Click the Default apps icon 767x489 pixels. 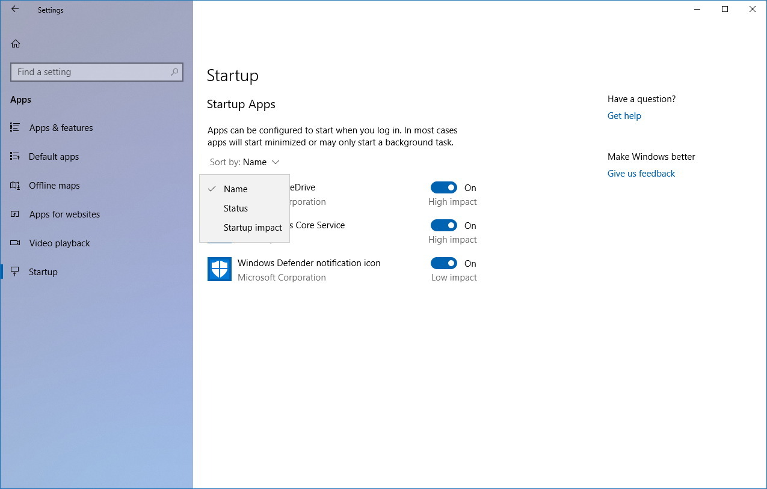coord(15,156)
